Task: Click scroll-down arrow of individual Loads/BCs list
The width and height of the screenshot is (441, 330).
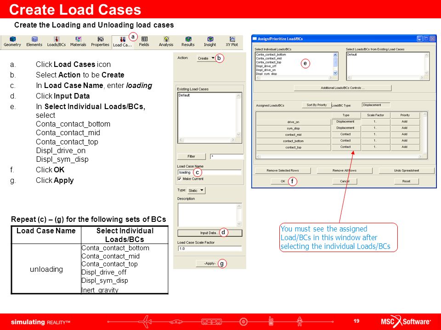Action: pyautogui.click(x=335, y=73)
